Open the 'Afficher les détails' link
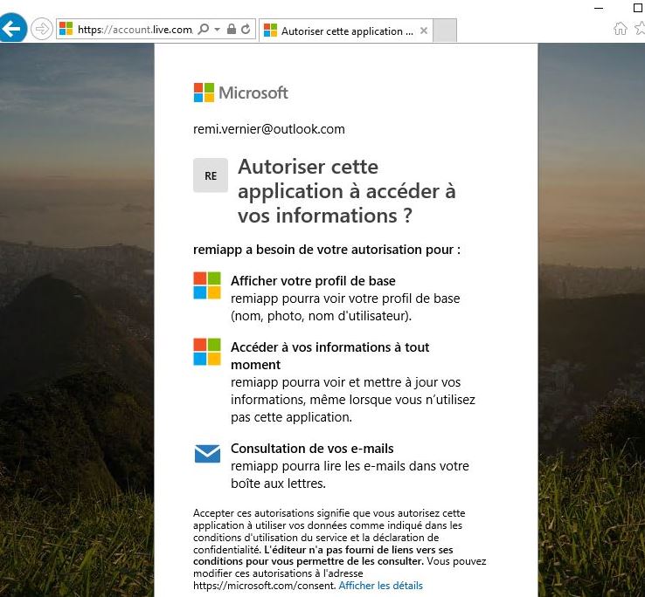The image size is (645, 597). [x=380, y=585]
